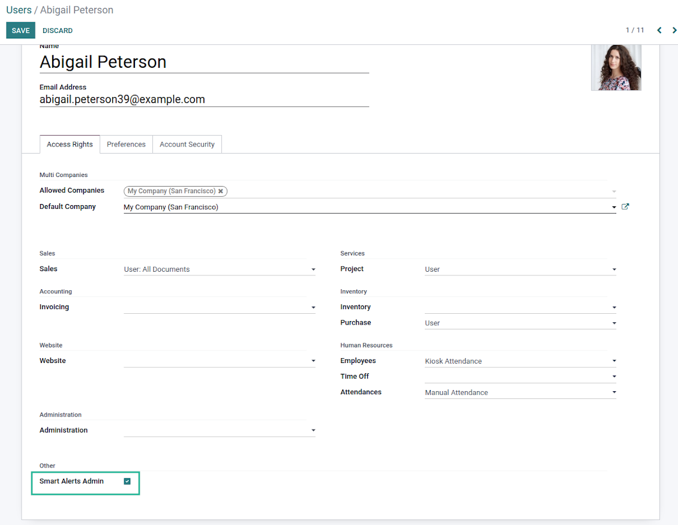Click the Save button
Viewport: 678px width, 525px height.
(x=20, y=31)
